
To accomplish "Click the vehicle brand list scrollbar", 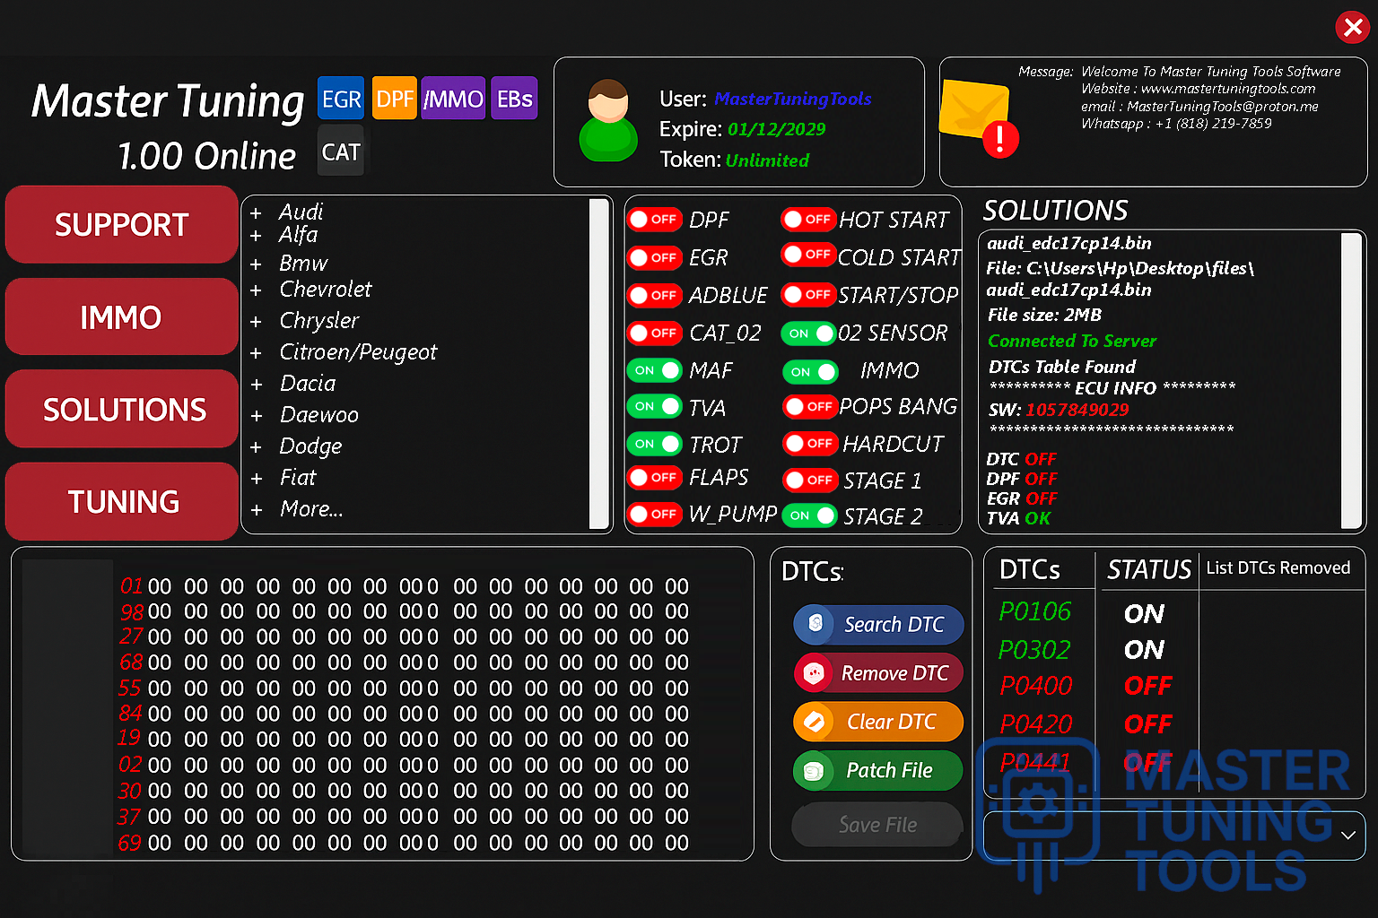I will point(598,363).
